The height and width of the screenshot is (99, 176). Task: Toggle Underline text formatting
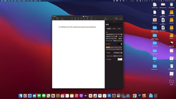(x=112, y=38)
